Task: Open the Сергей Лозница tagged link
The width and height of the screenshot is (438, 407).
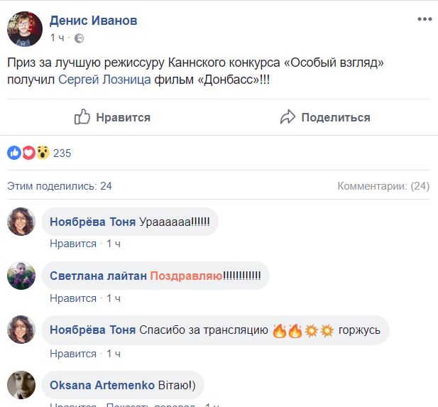Action: [x=114, y=80]
